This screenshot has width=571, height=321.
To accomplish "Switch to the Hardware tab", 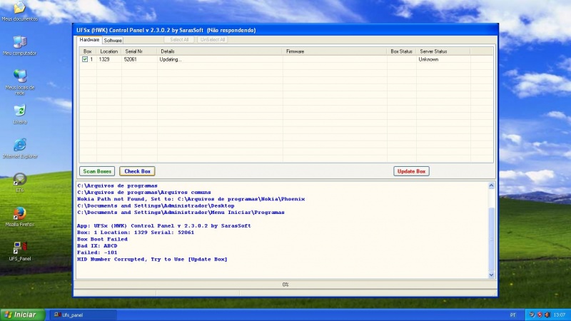I will [89, 40].
